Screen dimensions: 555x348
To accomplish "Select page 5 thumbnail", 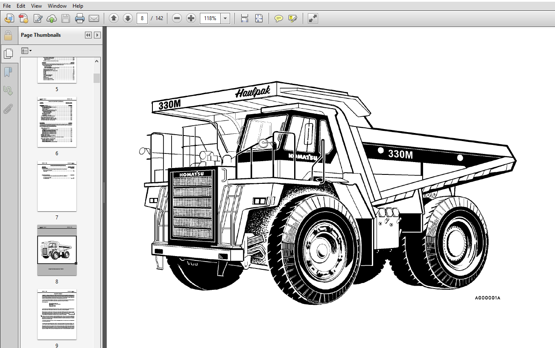I will (x=57, y=71).
